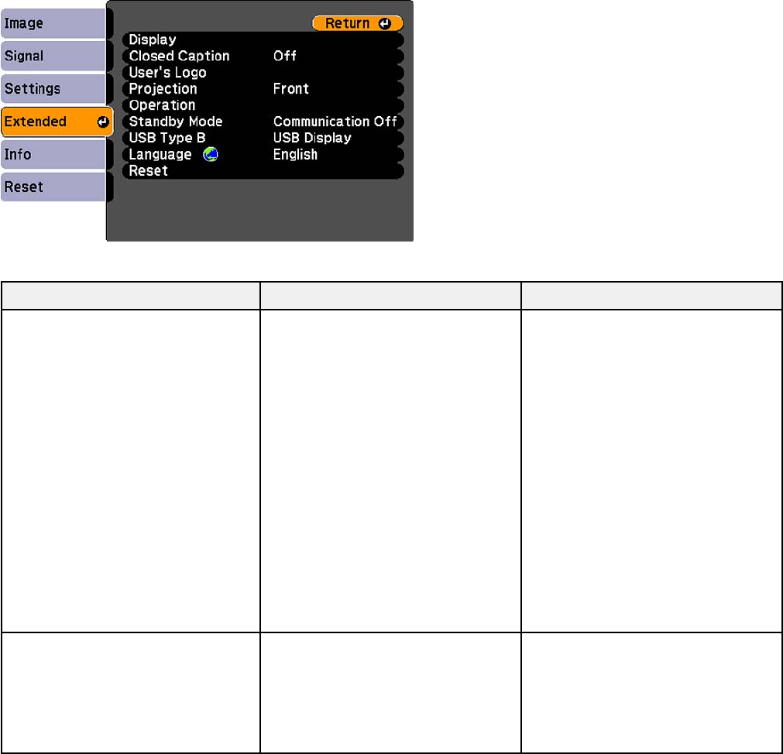The image size is (783, 754).
Task: Click the Communication Off value
Action: (335, 122)
